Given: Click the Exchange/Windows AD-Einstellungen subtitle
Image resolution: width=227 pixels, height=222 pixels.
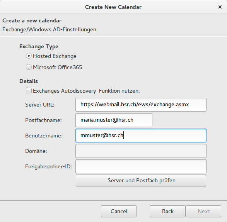Looking at the screenshot, I should pyautogui.click(x=49, y=29).
